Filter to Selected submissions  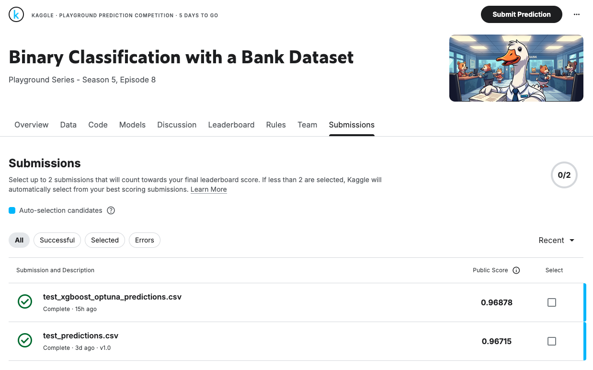104,240
